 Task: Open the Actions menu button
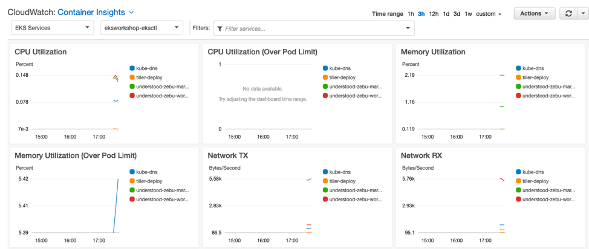click(x=534, y=13)
